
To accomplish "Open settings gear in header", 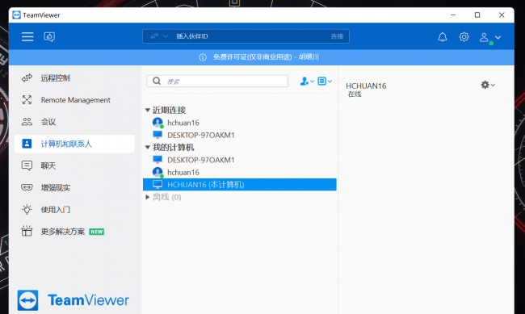I will point(464,37).
